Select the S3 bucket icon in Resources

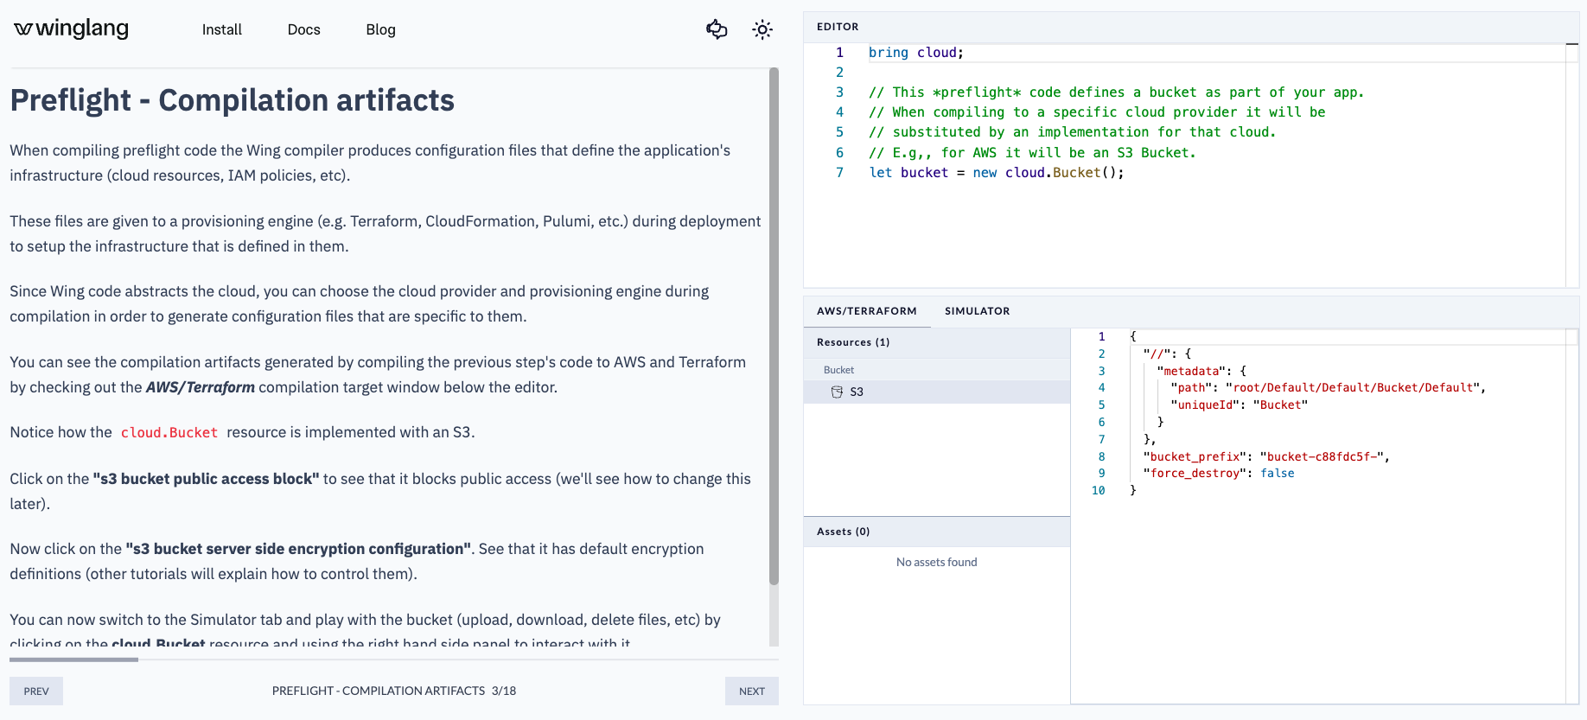click(x=837, y=392)
